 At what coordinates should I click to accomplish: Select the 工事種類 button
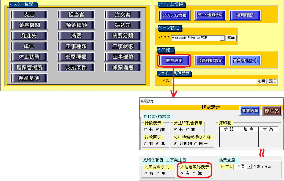click(76, 46)
